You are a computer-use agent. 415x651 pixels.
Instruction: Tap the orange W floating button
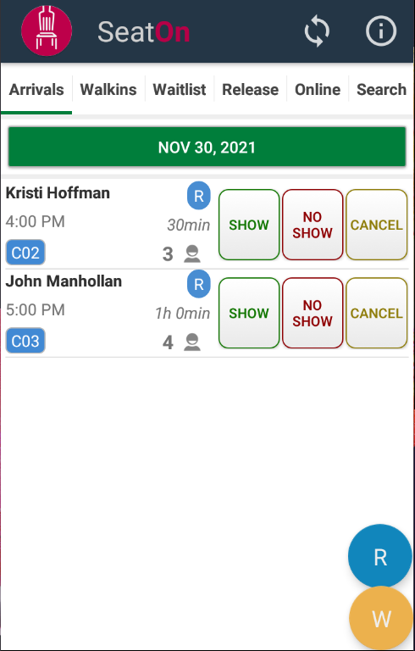point(381,618)
